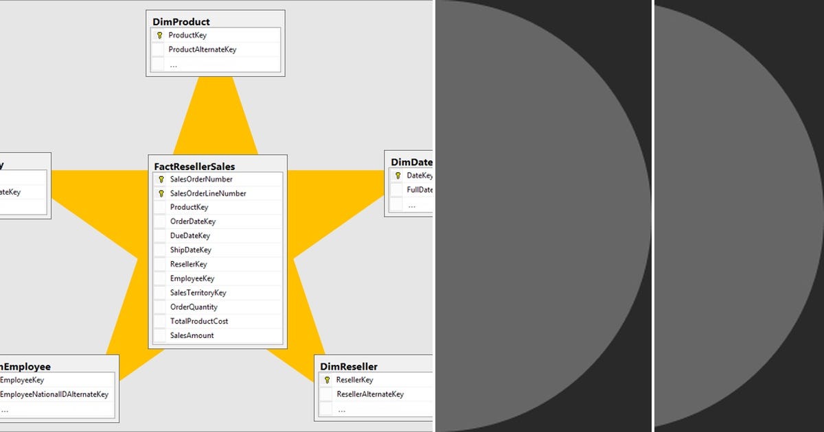Select the DimProduct table header
This screenshot has width=824, height=432.
click(181, 21)
